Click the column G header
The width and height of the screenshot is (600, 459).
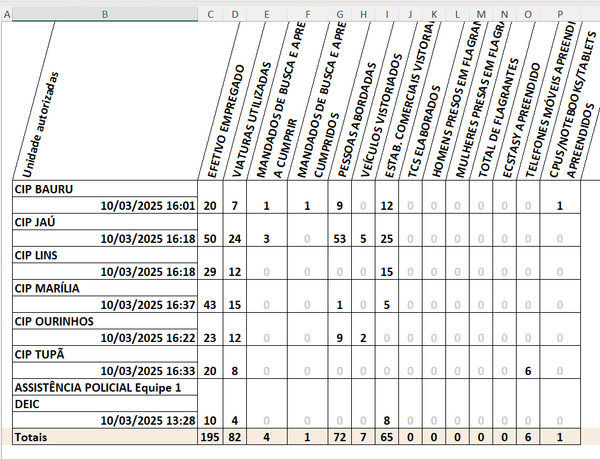(340, 14)
